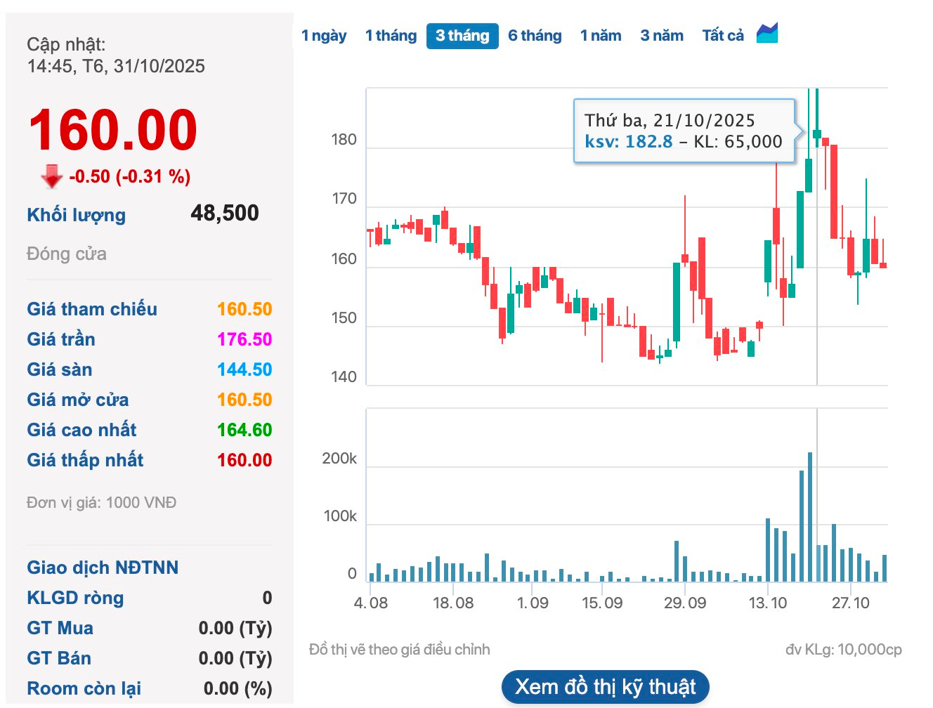Click the 13.10 date axis marker
Image resolution: width=933 pixels, height=708 pixels.
[768, 603]
